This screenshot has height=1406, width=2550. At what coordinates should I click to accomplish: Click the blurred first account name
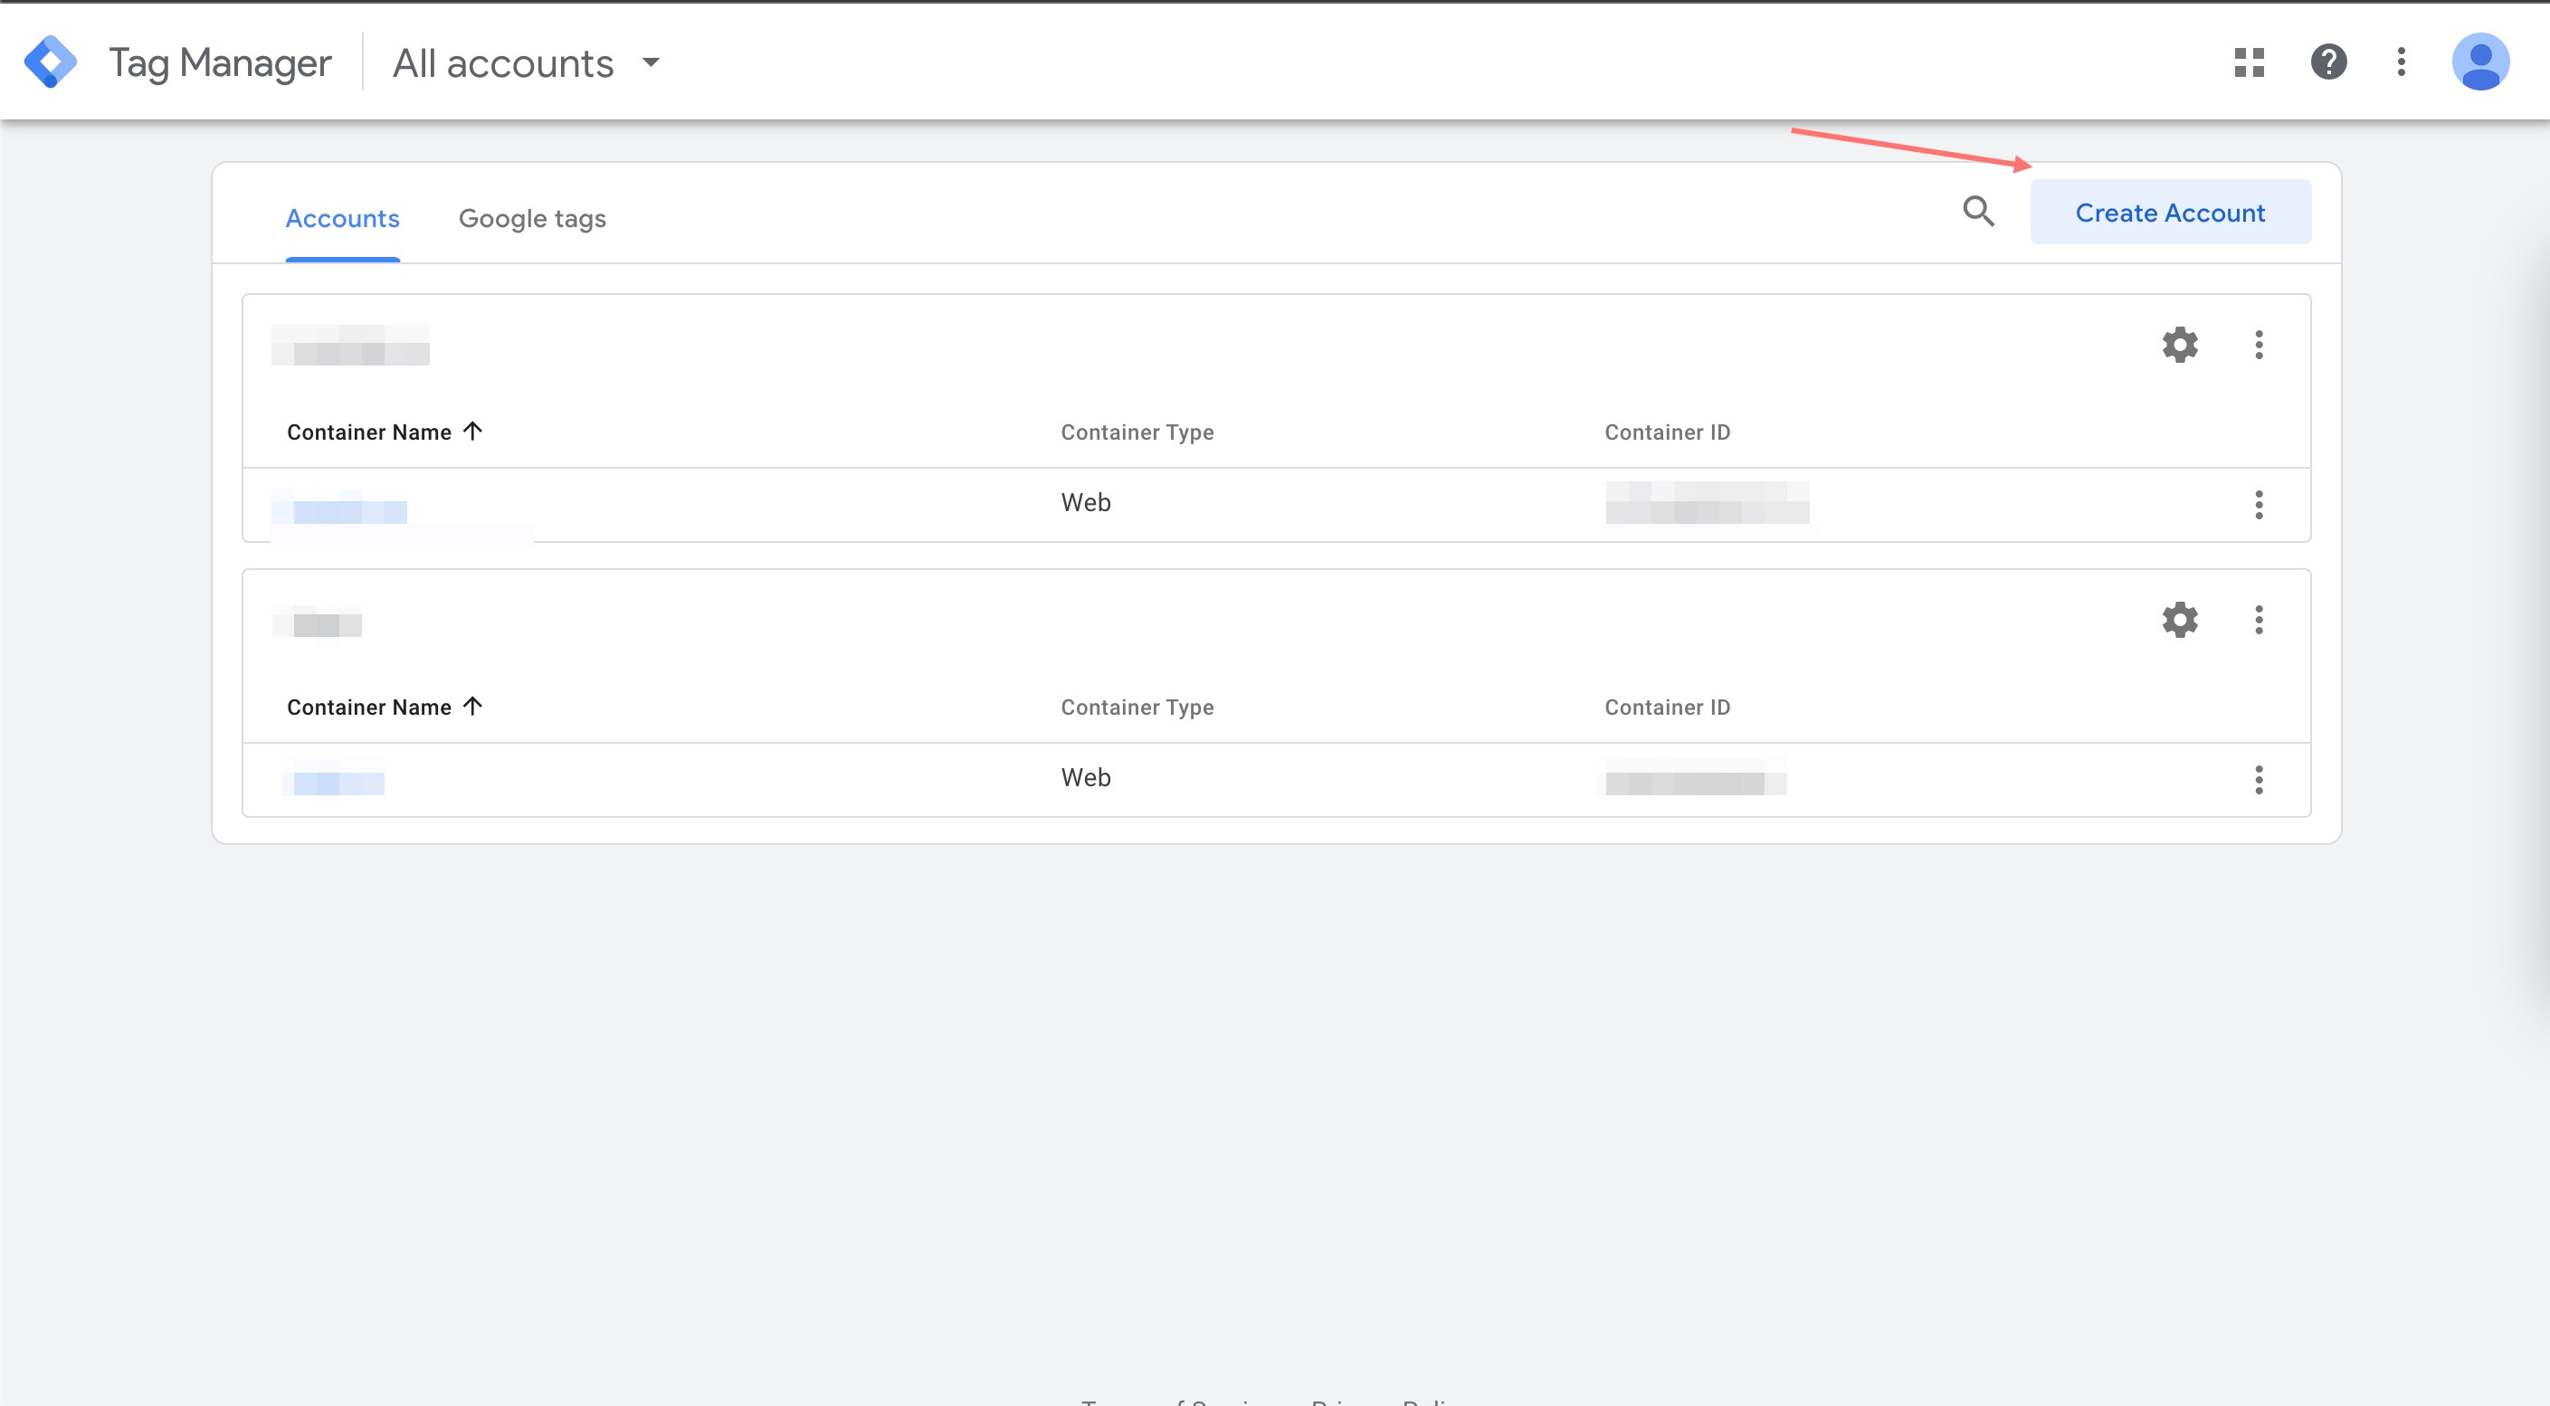[x=350, y=346]
